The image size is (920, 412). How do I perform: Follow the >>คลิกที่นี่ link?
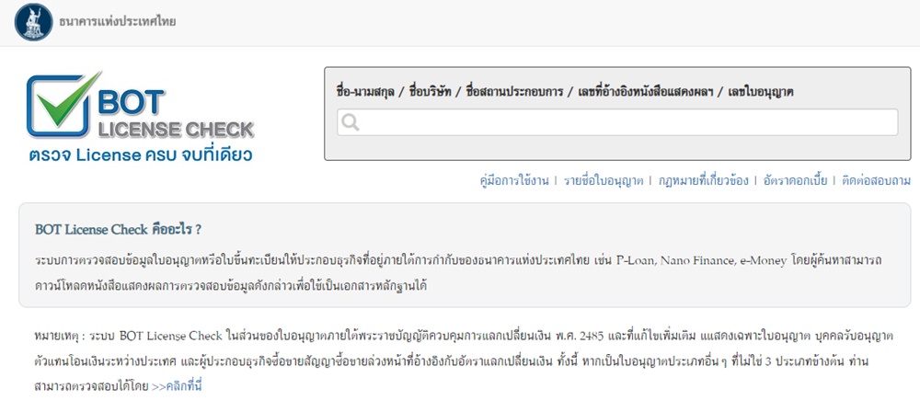(177, 387)
